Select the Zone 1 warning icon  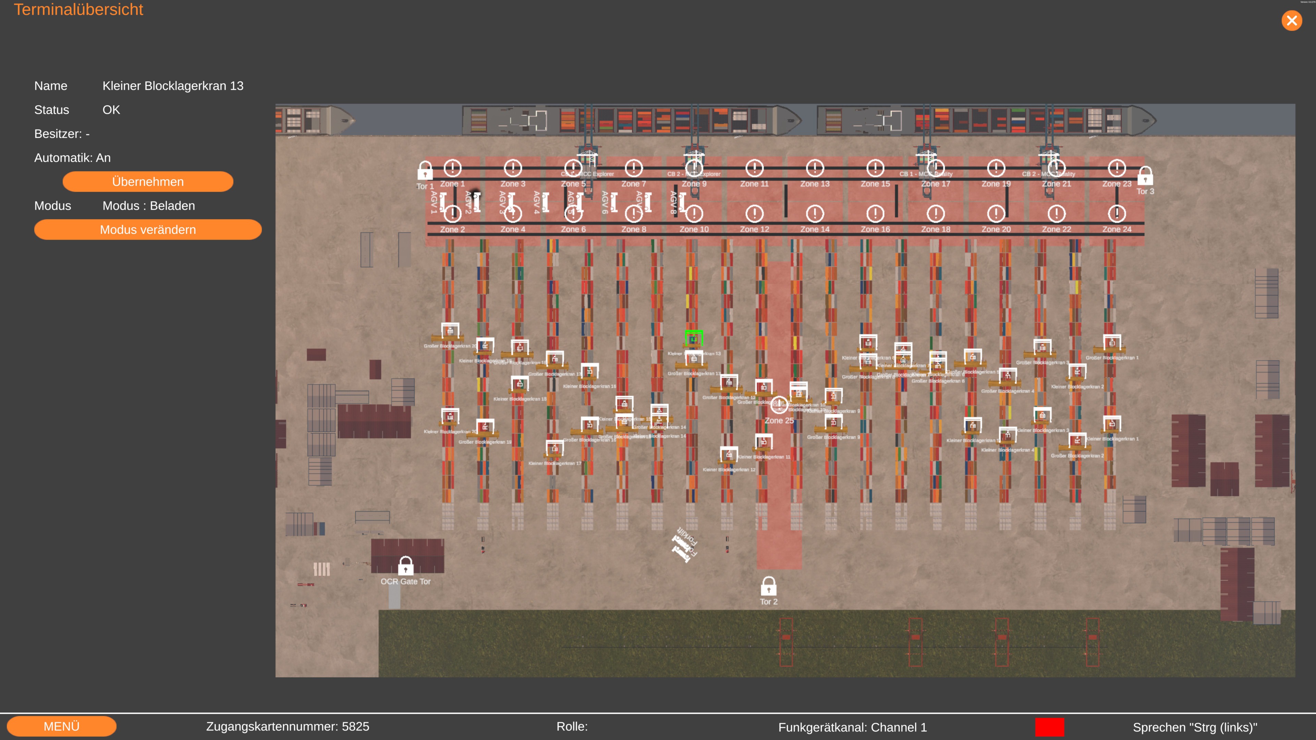click(452, 168)
